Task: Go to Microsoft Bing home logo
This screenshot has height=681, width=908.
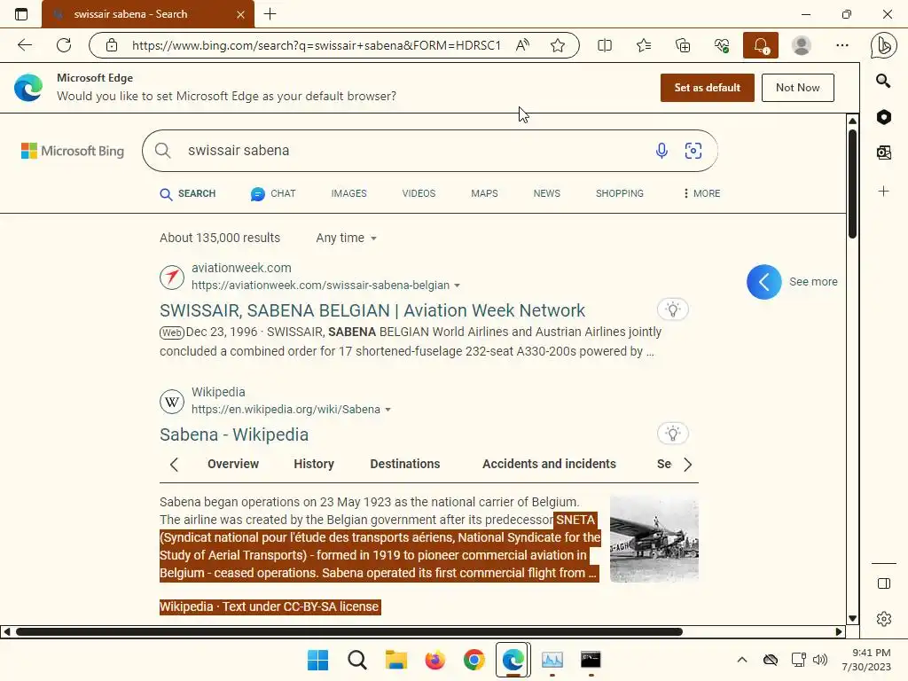Action: pyautogui.click(x=73, y=151)
